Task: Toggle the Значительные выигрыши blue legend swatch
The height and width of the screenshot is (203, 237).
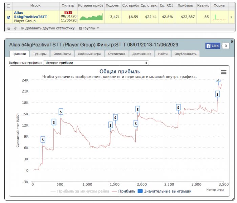Action: tap(140, 191)
